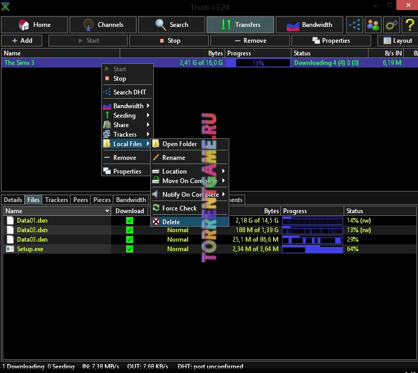The height and width of the screenshot is (373, 418).
Task: Open the Users/Friends icon
Action: coord(373,25)
